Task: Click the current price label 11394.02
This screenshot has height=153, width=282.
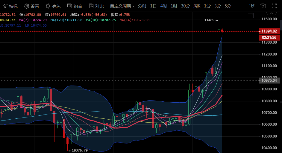Action: pyautogui.click(x=269, y=31)
